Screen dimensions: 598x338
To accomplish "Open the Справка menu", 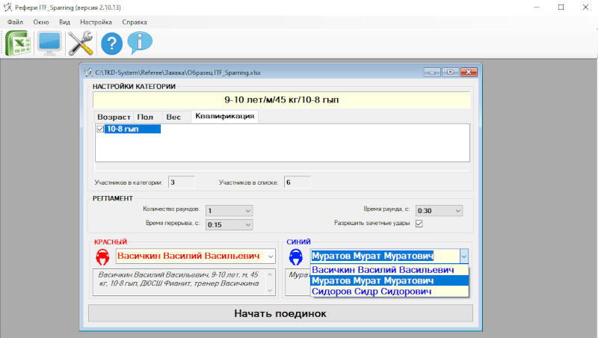I will click(134, 22).
